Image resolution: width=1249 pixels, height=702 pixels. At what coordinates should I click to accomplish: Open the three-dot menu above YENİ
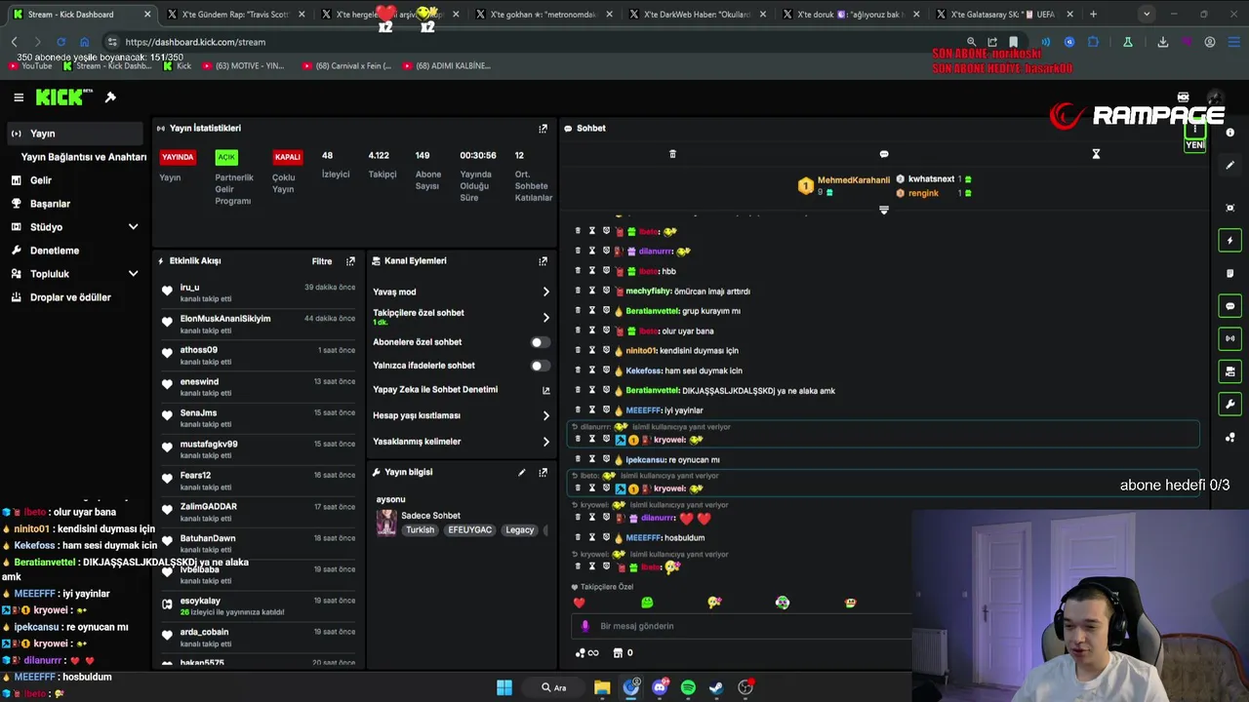point(1195,129)
